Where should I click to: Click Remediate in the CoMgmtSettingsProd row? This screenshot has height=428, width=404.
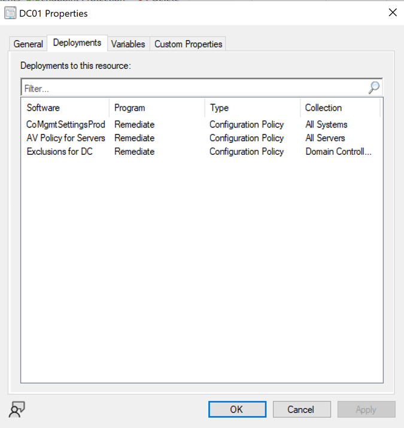click(x=135, y=124)
